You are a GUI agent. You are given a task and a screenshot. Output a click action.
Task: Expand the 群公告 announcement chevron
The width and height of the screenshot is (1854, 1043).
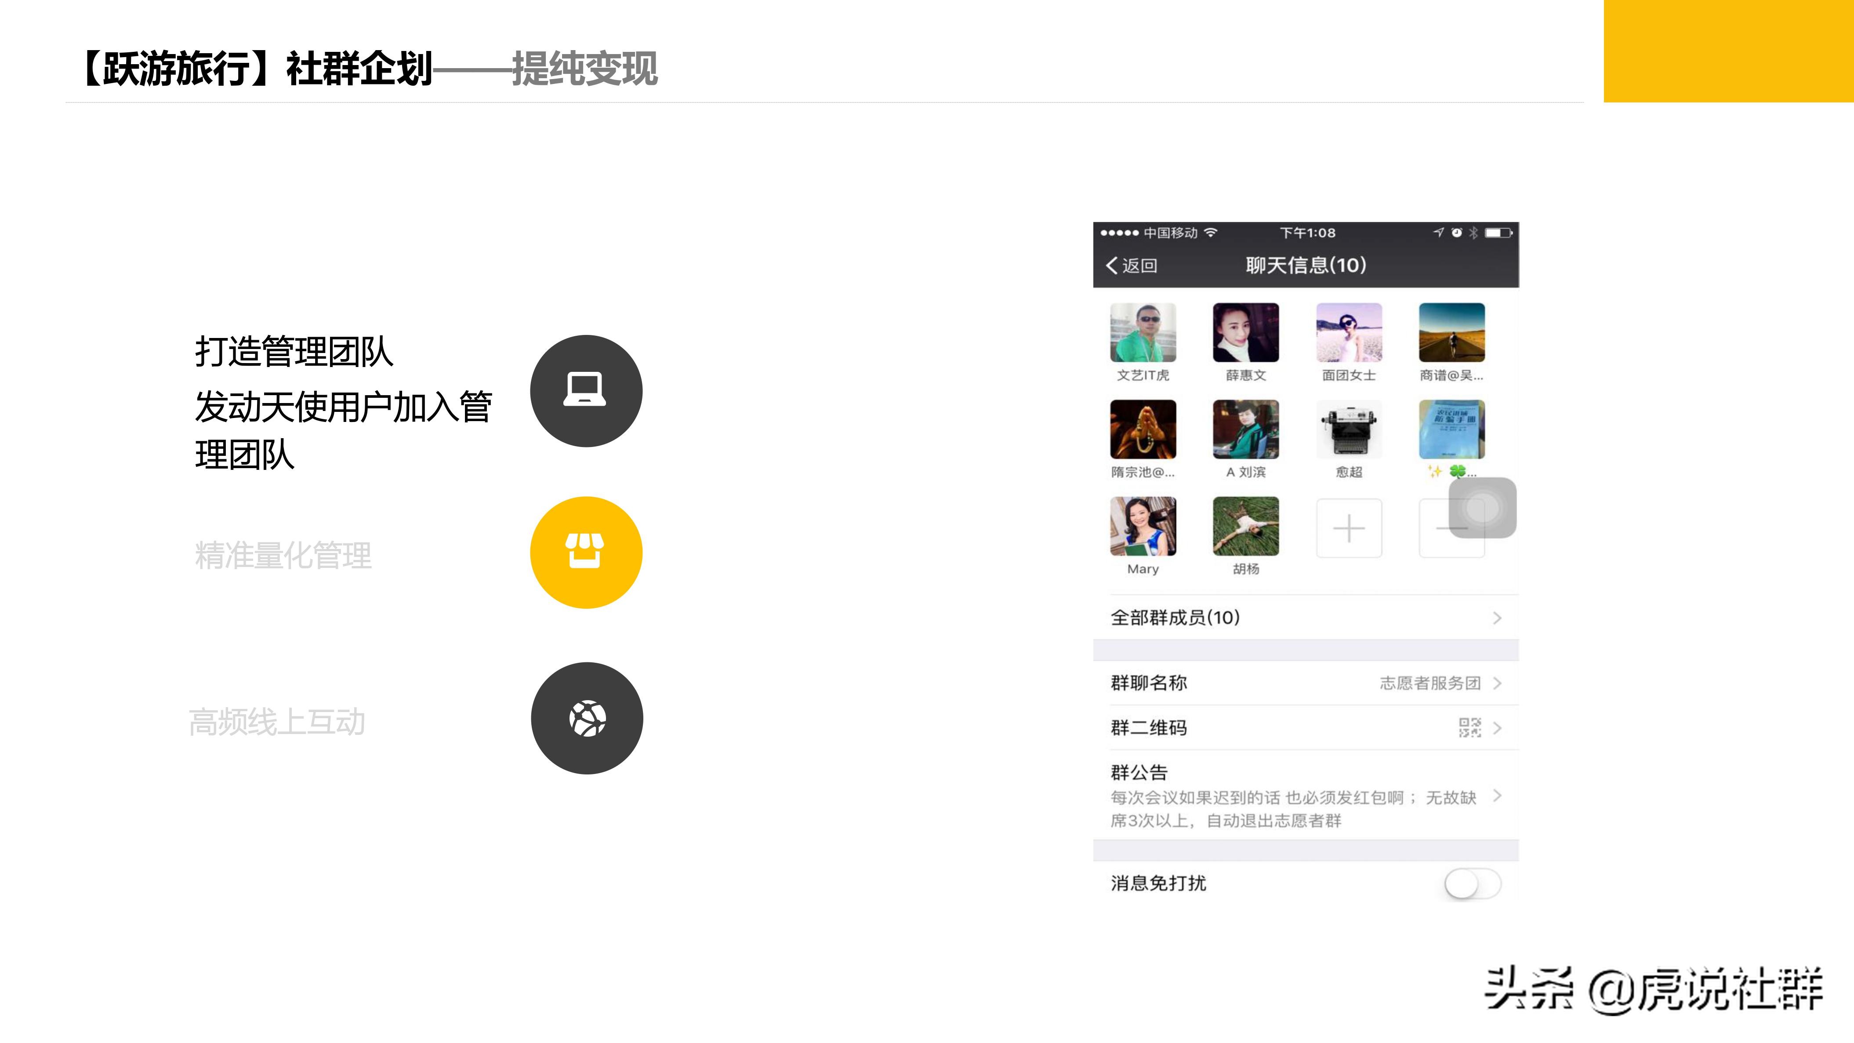click(x=1497, y=796)
